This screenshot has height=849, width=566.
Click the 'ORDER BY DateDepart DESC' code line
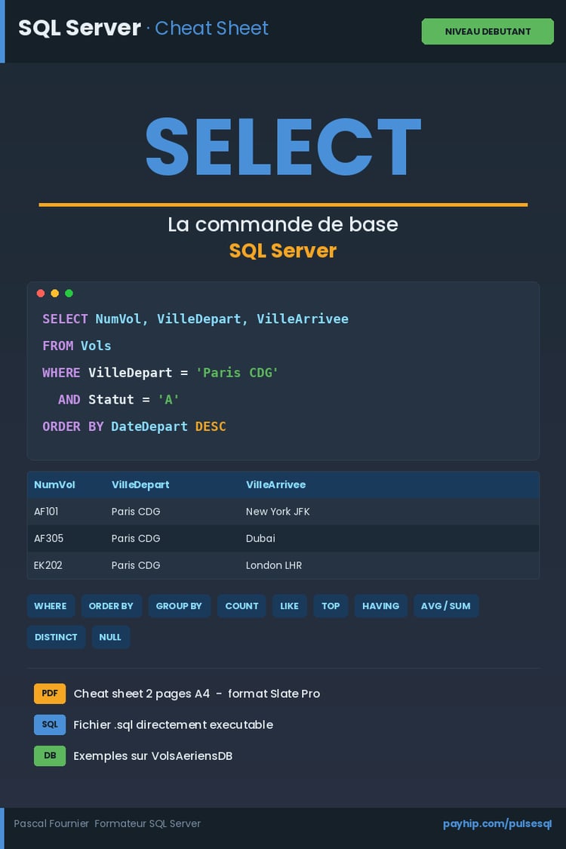pyautogui.click(x=134, y=426)
